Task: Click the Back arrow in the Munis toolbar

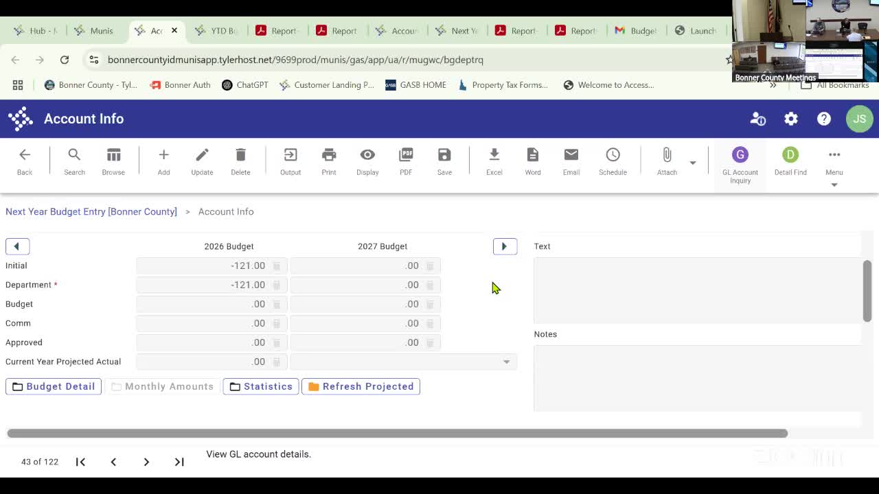Action: coord(25,162)
